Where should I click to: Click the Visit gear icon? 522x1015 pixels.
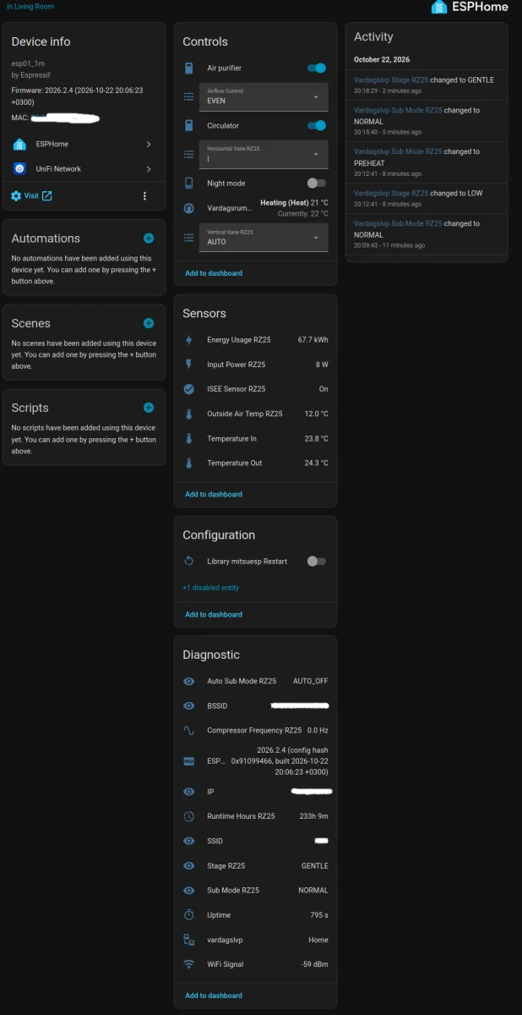[x=16, y=196]
